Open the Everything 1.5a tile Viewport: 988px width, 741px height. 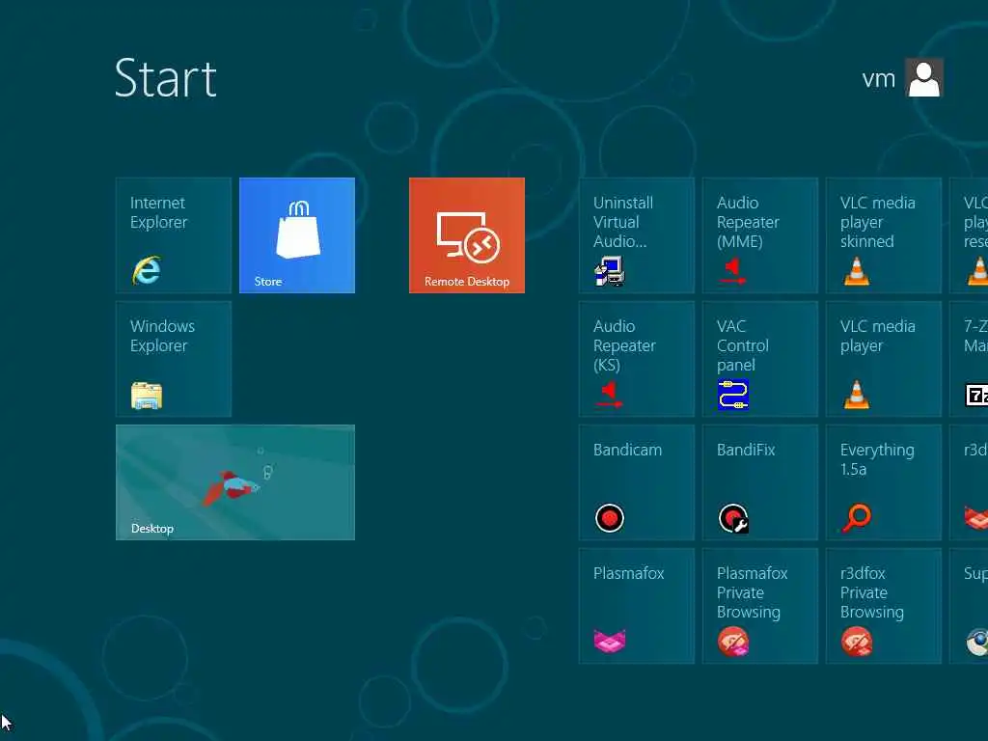pos(884,482)
